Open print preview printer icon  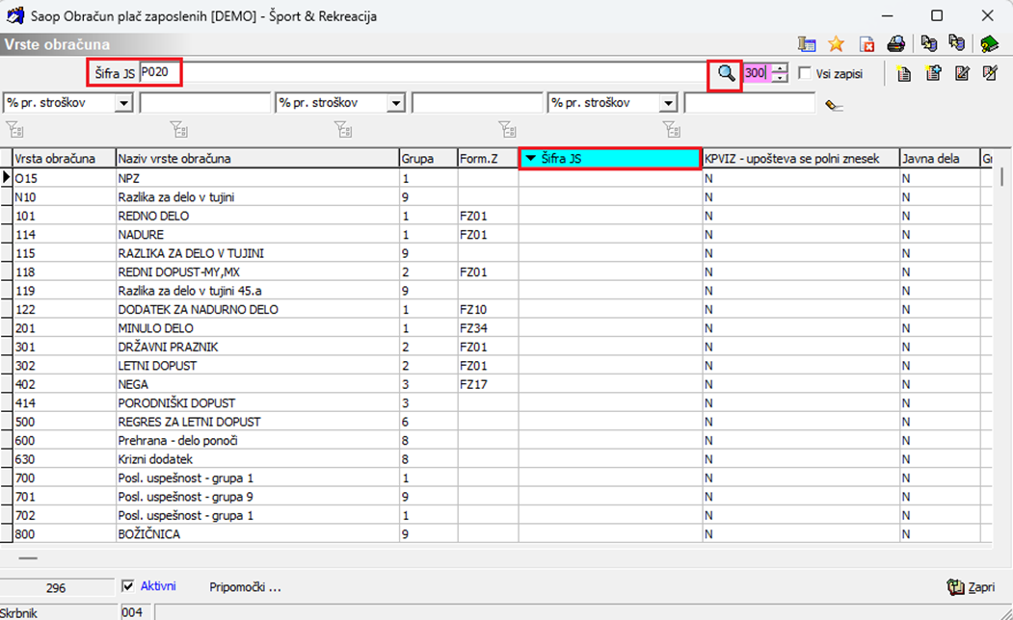[895, 44]
